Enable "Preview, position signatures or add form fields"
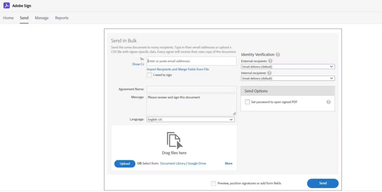 (x=213, y=183)
